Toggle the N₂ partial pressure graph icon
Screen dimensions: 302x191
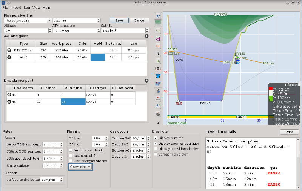[x=158, y=53]
